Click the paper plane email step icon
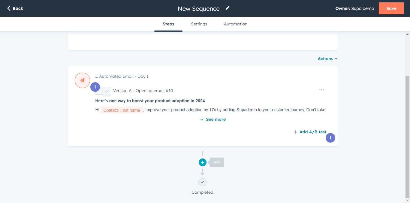 pyautogui.click(x=82, y=80)
